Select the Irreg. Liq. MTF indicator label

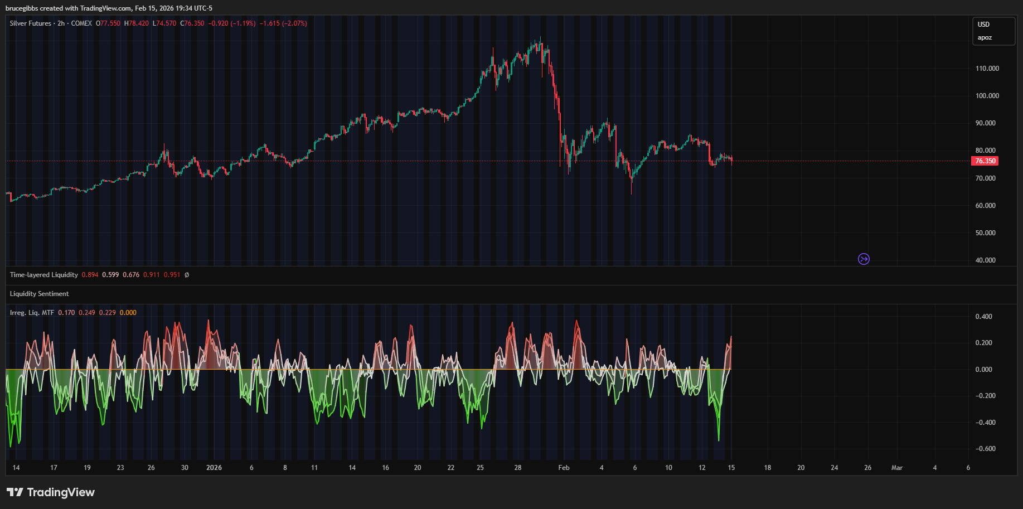tap(32, 313)
